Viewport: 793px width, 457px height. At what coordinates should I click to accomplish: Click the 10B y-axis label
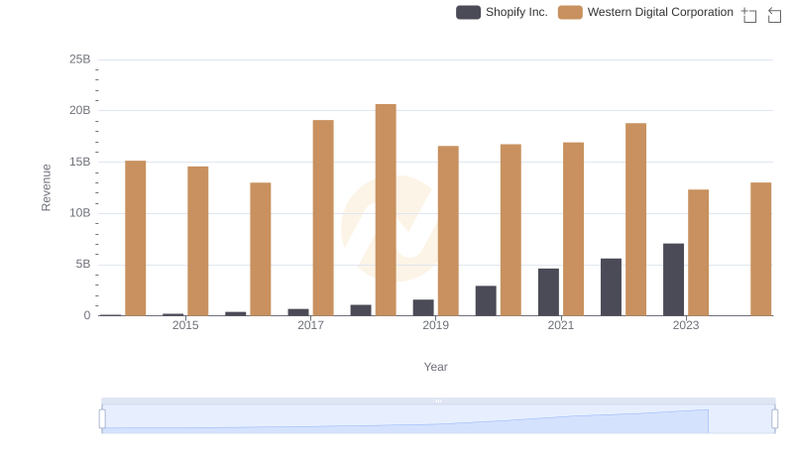[x=80, y=213]
